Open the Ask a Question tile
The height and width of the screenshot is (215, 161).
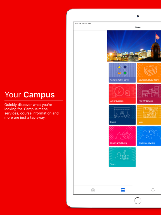tap(122, 94)
